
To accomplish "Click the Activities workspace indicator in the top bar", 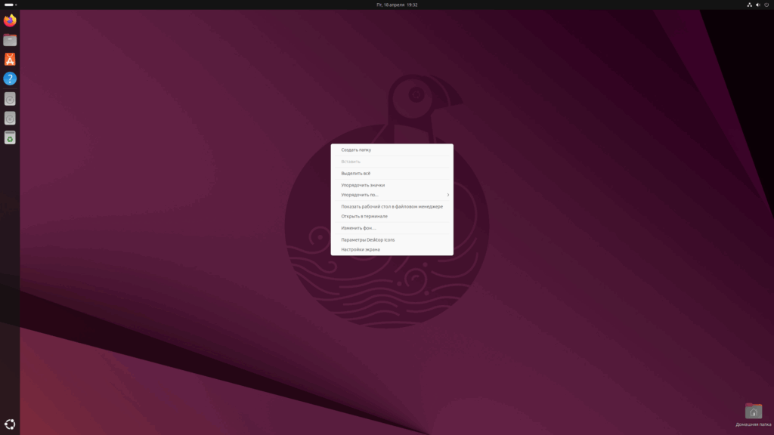I will [11, 5].
